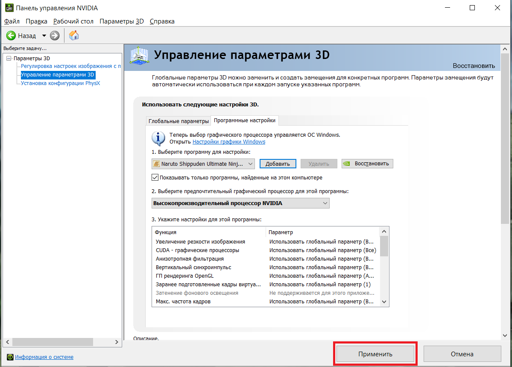Click the Добавить button

point(278,164)
